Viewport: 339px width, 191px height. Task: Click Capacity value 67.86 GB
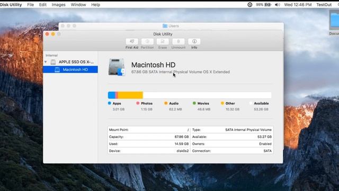(182, 137)
